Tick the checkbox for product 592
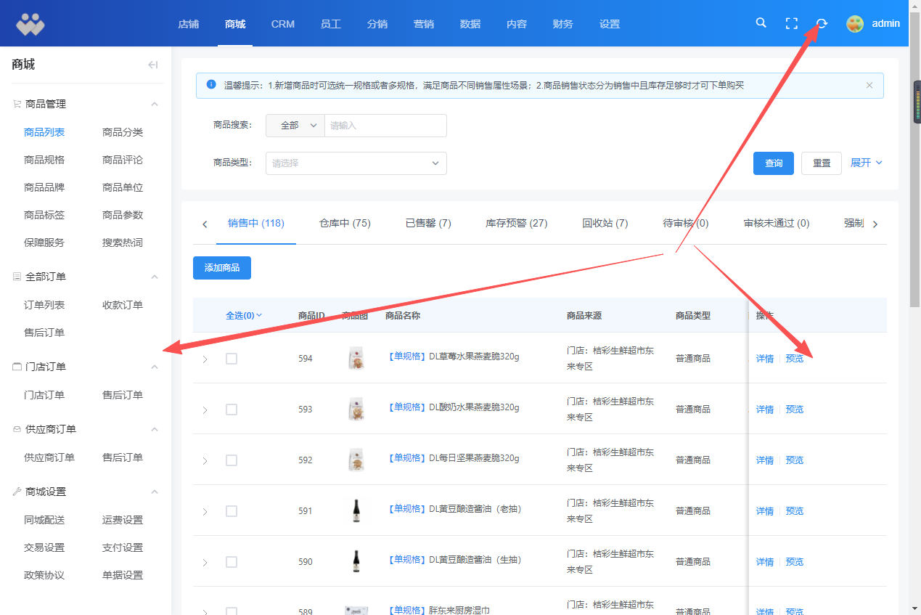 pos(232,460)
